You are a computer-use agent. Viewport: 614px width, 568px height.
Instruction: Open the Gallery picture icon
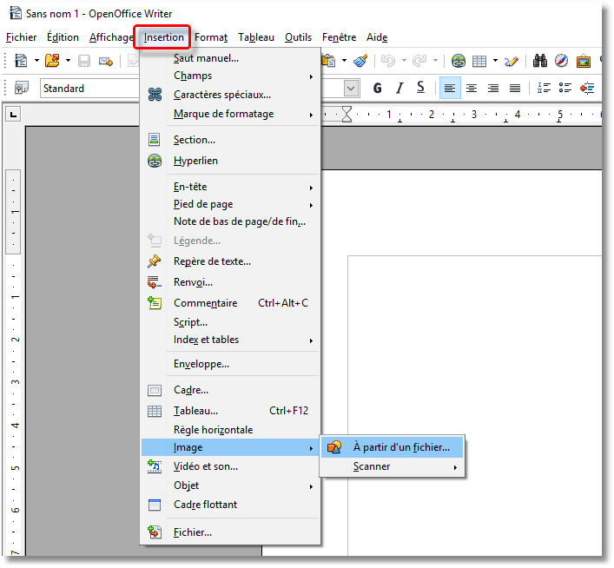click(x=583, y=61)
